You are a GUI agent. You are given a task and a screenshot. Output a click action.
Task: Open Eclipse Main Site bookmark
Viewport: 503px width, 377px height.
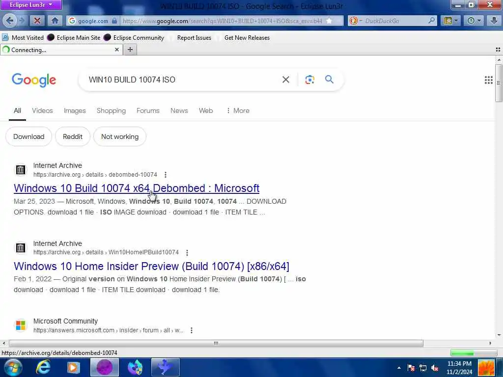click(74, 37)
